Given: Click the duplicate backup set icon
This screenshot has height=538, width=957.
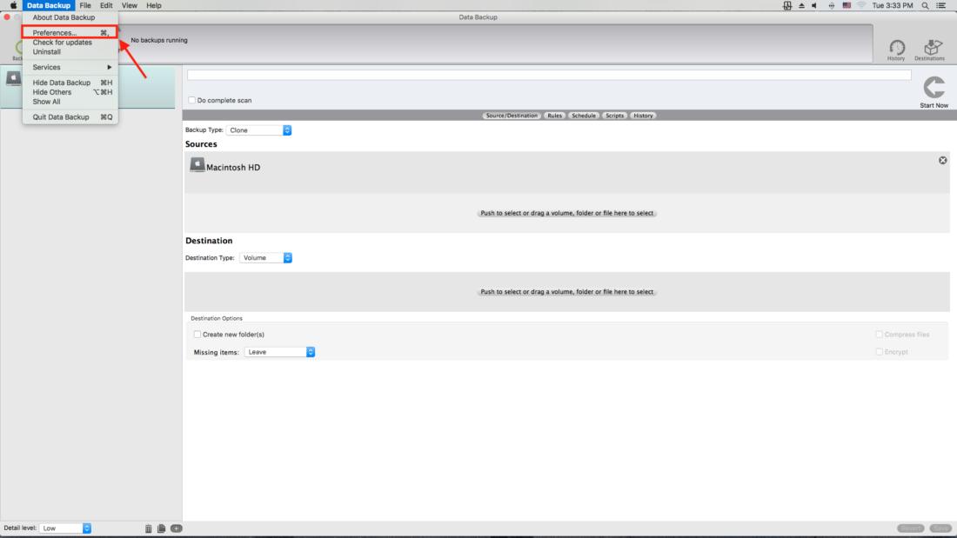Looking at the screenshot, I should [161, 528].
